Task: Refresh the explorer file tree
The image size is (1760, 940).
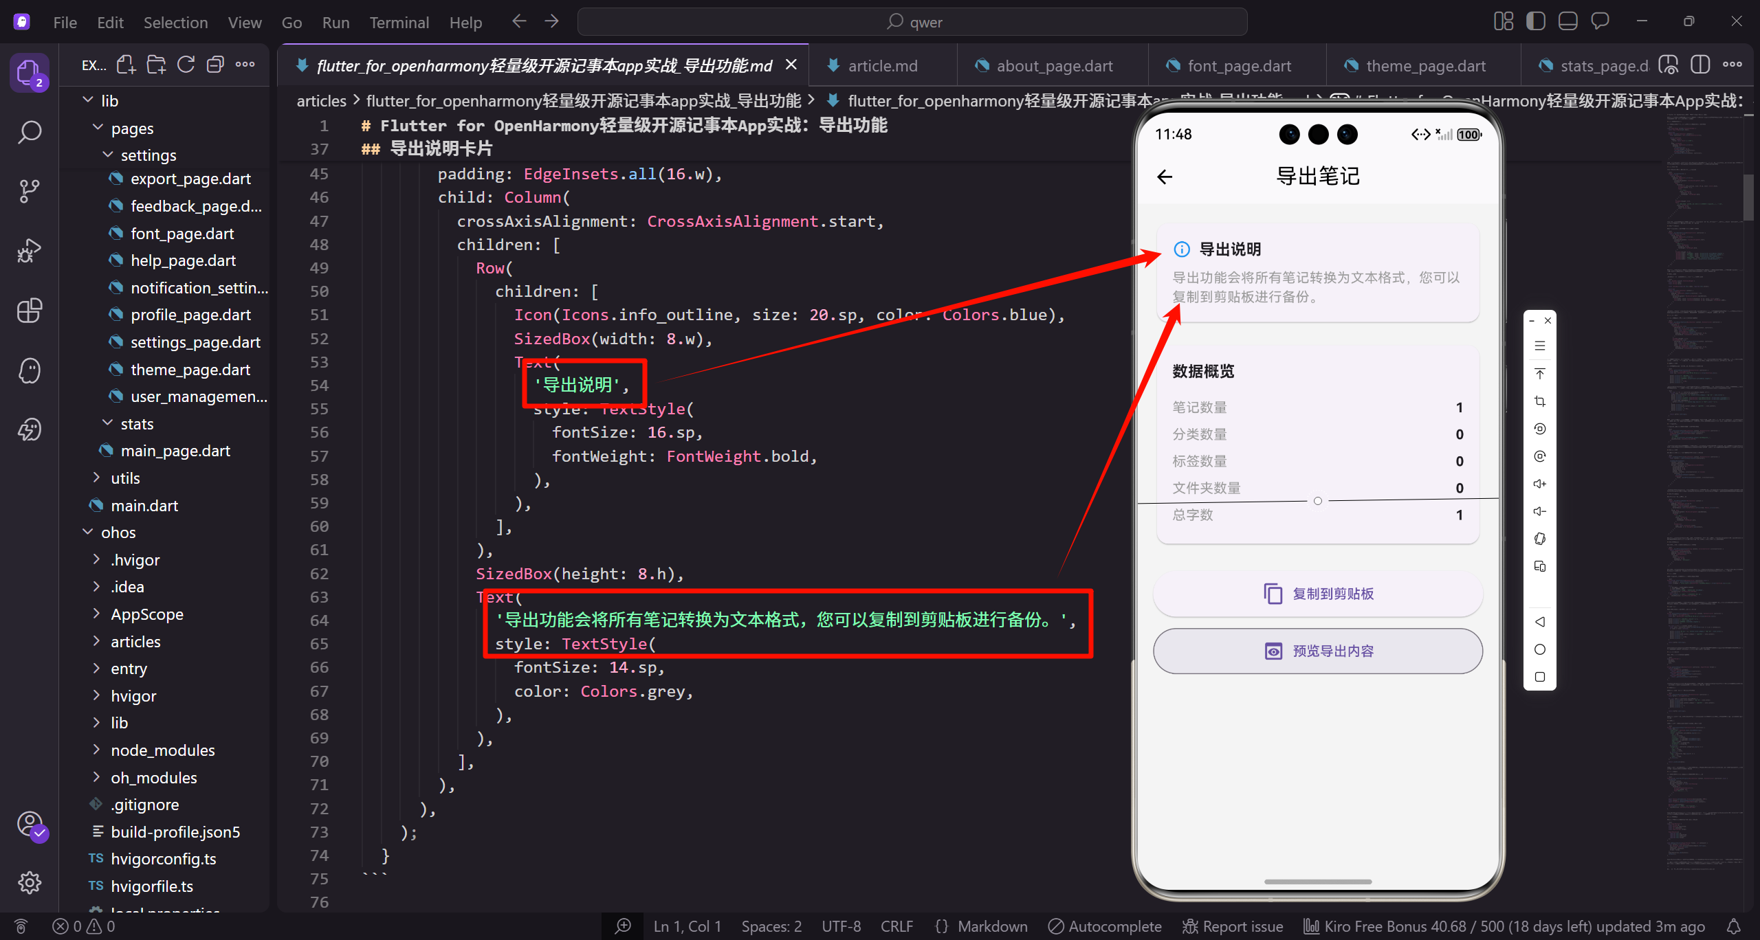Action: point(186,65)
